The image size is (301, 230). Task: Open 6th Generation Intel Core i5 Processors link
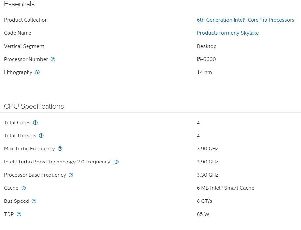tap(245, 20)
